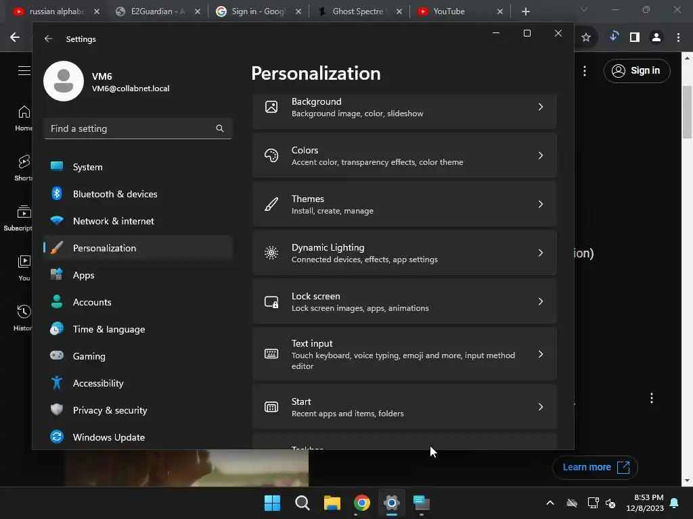693x519 pixels.
Task: Open Chrome's three-dot menu
Action: (678, 38)
